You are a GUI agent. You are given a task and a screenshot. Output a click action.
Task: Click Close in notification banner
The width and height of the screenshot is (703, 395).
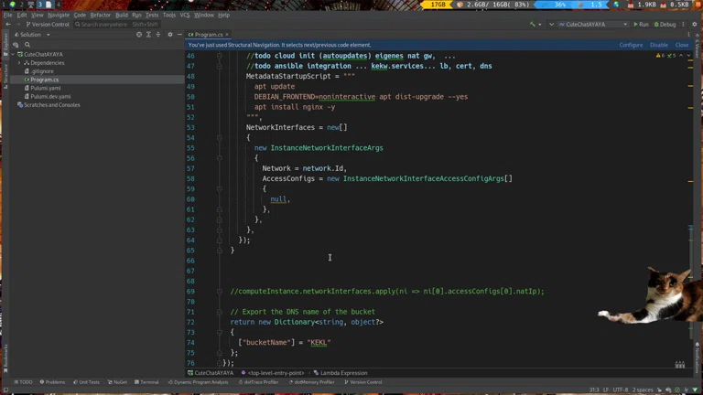(x=681, y=45)
